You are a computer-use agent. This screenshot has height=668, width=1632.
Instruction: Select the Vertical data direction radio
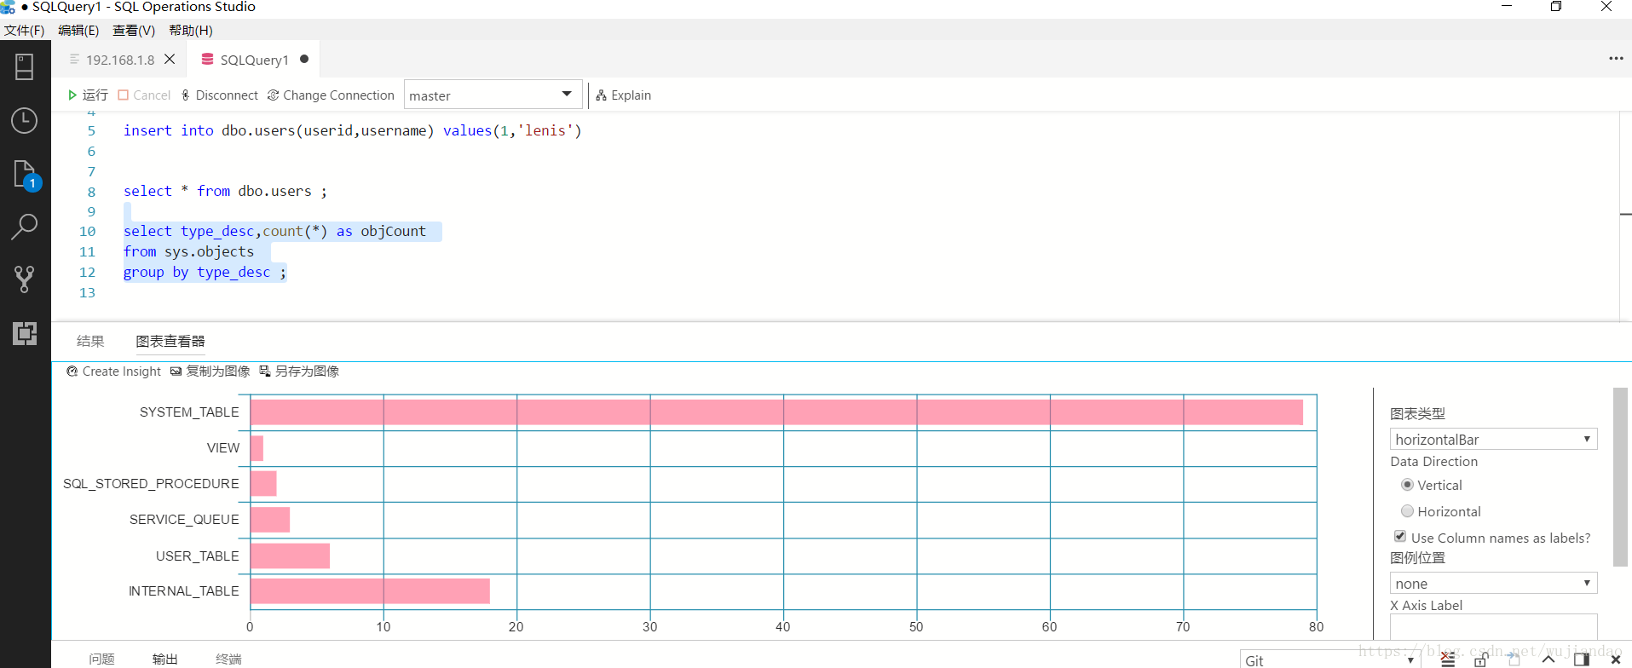coord(1407,485)
